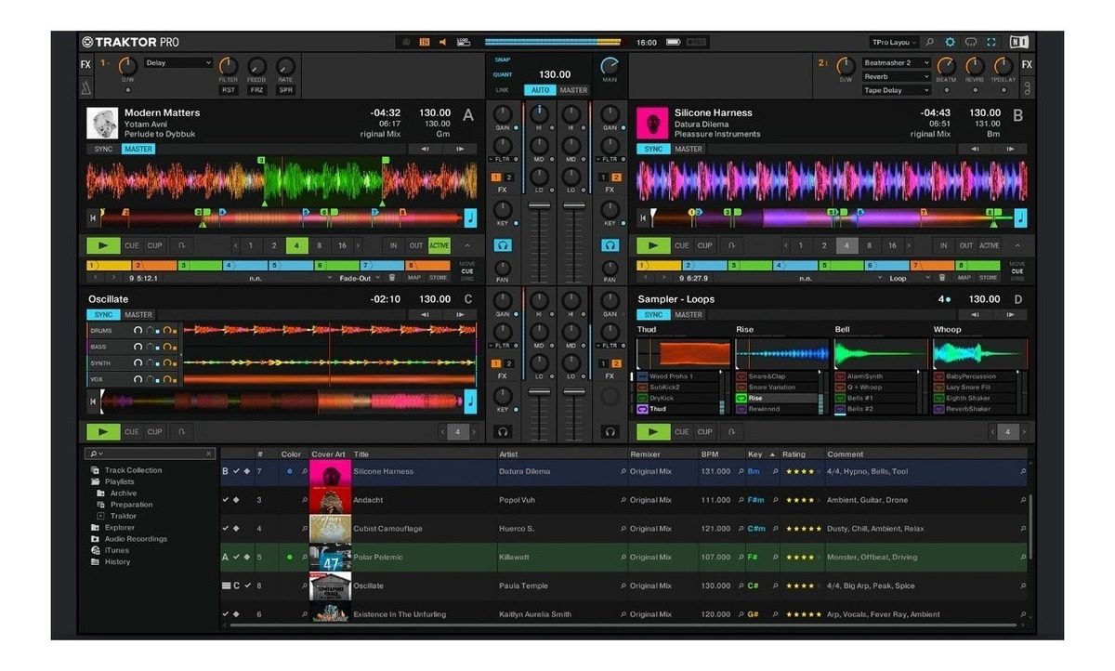Click Deck A flux mode icon
Viewport: 1115px width, 671px height.
point(182,246)
